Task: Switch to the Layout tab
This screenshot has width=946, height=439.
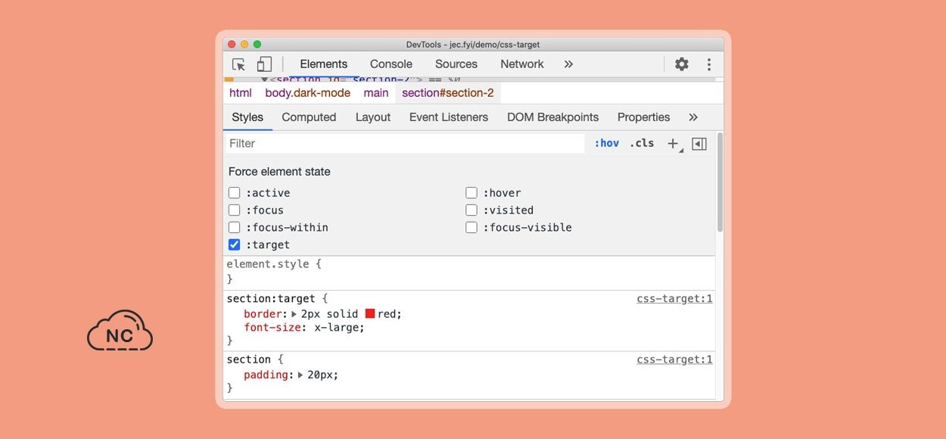Action: (373, 117)
